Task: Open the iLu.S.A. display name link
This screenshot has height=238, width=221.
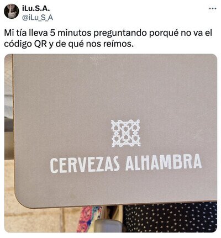Action: pyautogui.click(x=36, y=8)
